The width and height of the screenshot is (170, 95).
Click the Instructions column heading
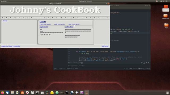tap(69, 27)
